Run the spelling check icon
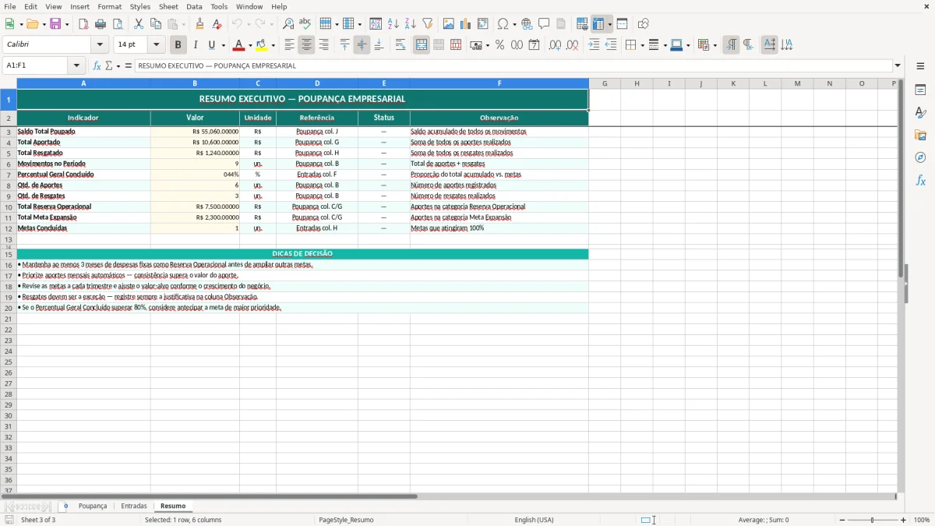 point(305,24)
